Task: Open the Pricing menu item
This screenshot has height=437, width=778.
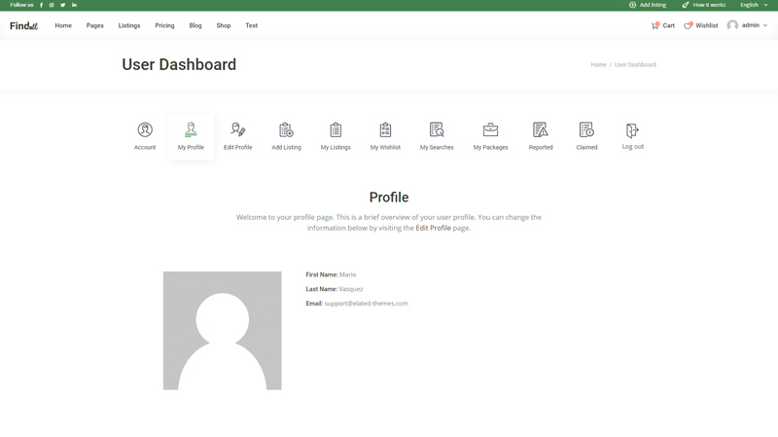Action: pos(164,25)
